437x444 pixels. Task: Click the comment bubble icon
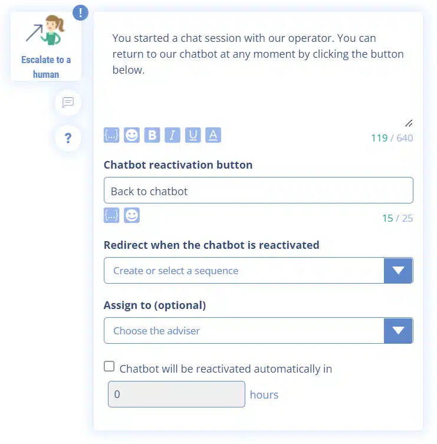(68, 103)
